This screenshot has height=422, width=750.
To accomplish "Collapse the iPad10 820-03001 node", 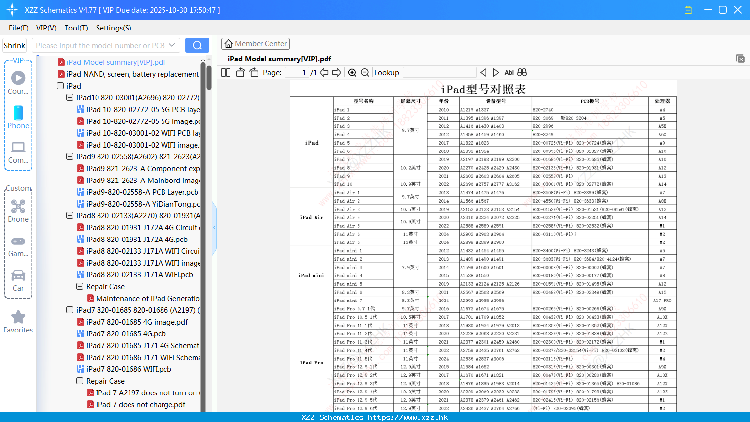I will [x=70, y=97].
